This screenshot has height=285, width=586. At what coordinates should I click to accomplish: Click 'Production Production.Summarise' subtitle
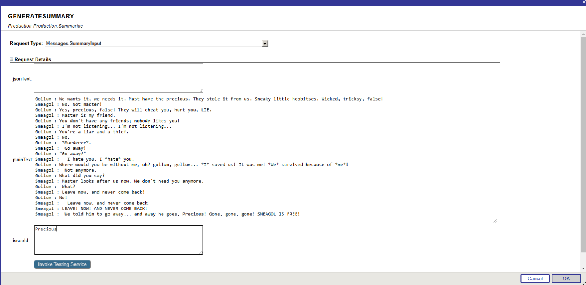tap(45, 26)
